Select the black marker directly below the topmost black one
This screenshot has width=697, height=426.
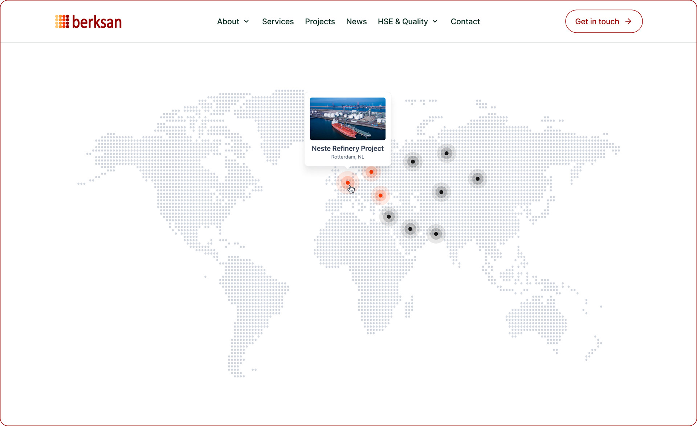tap(441, 192)
